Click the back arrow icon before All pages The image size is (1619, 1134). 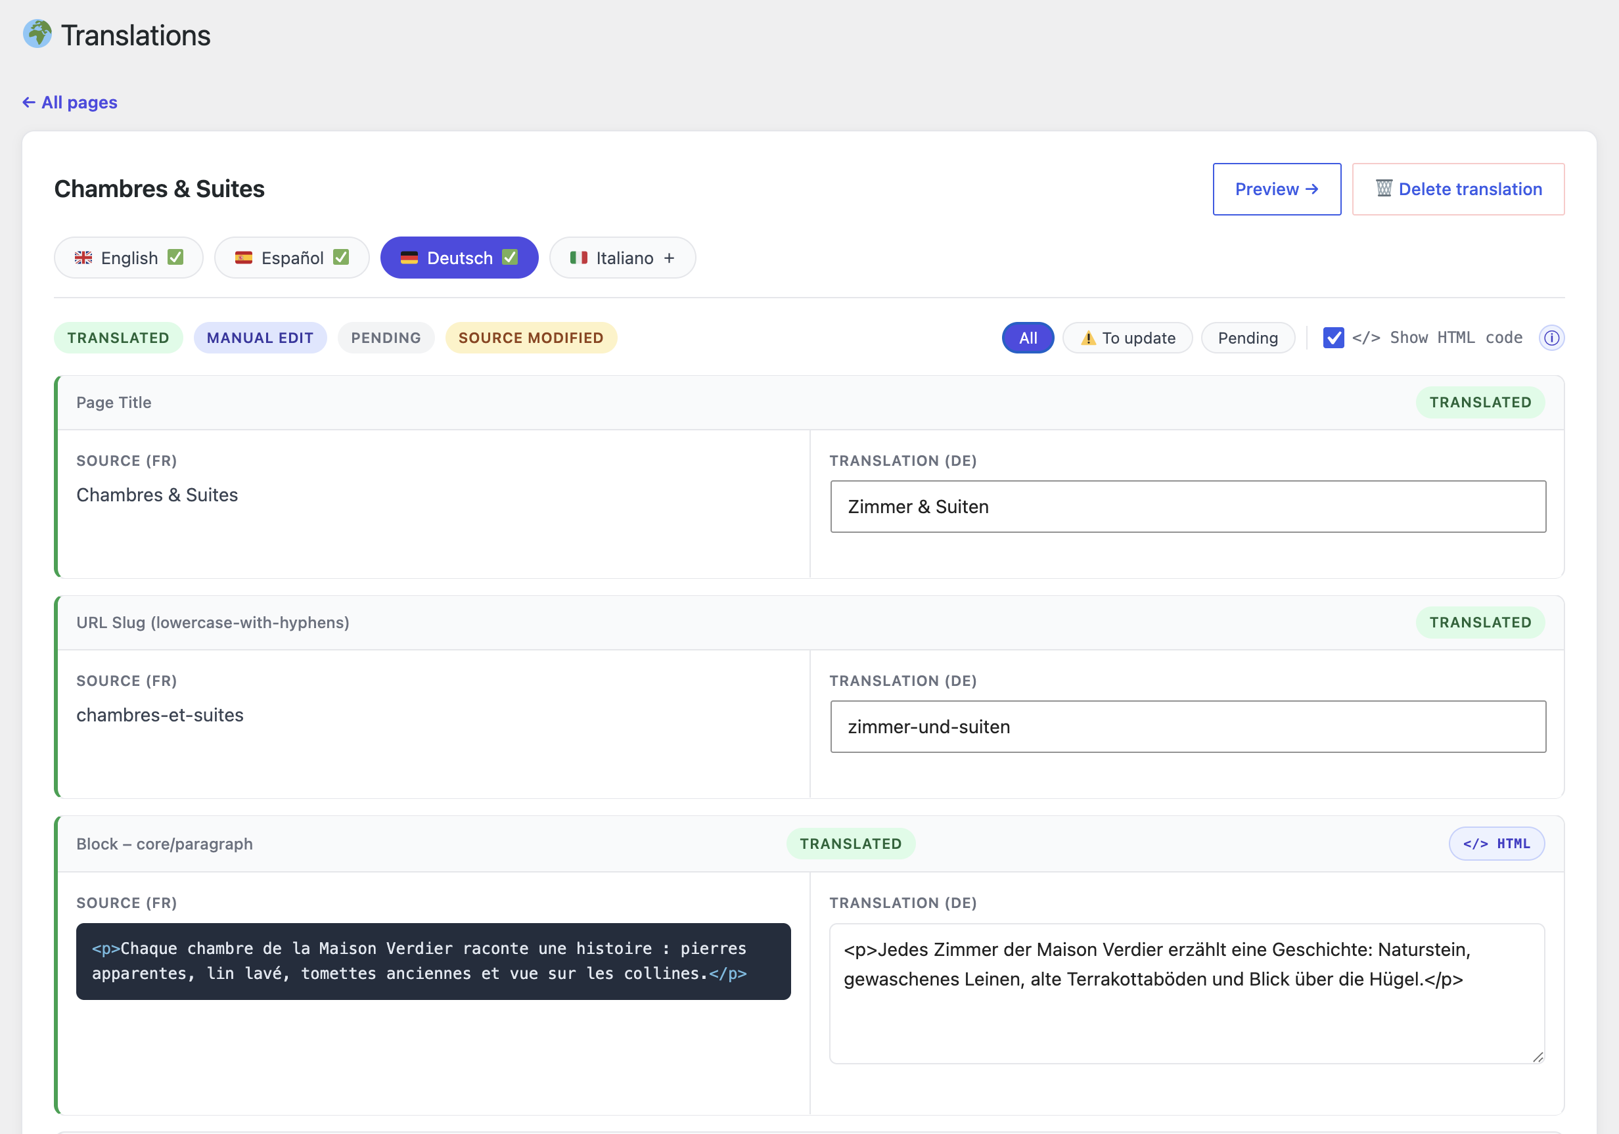pyautogui.click(x=29, y=102)
